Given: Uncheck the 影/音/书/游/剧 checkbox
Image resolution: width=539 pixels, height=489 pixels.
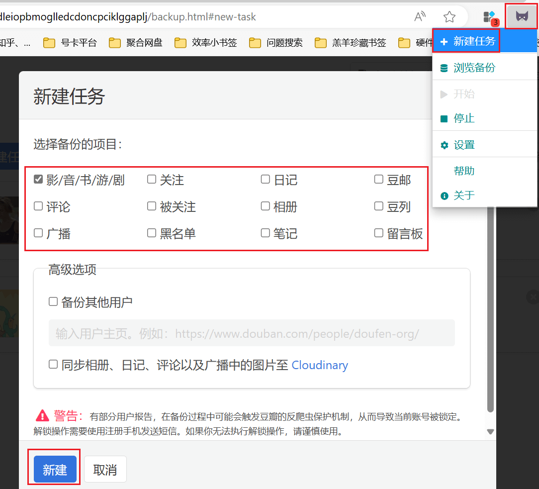Looking at the screenshot, I should pos(38,180).
